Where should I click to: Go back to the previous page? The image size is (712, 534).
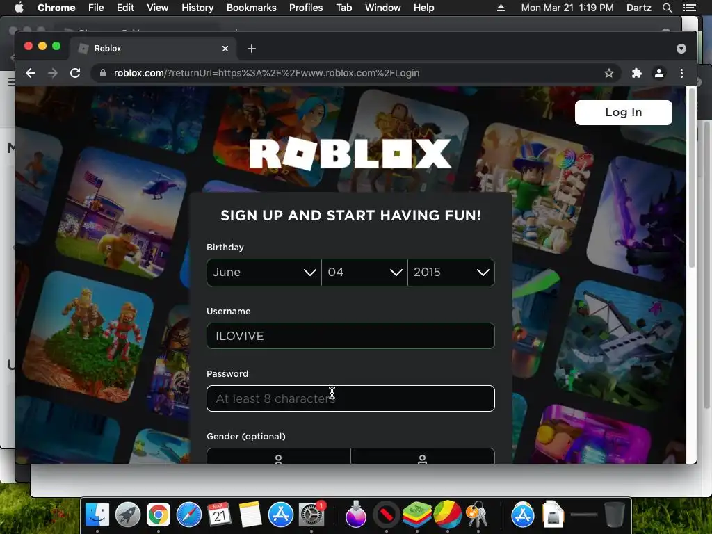point(31,73)
